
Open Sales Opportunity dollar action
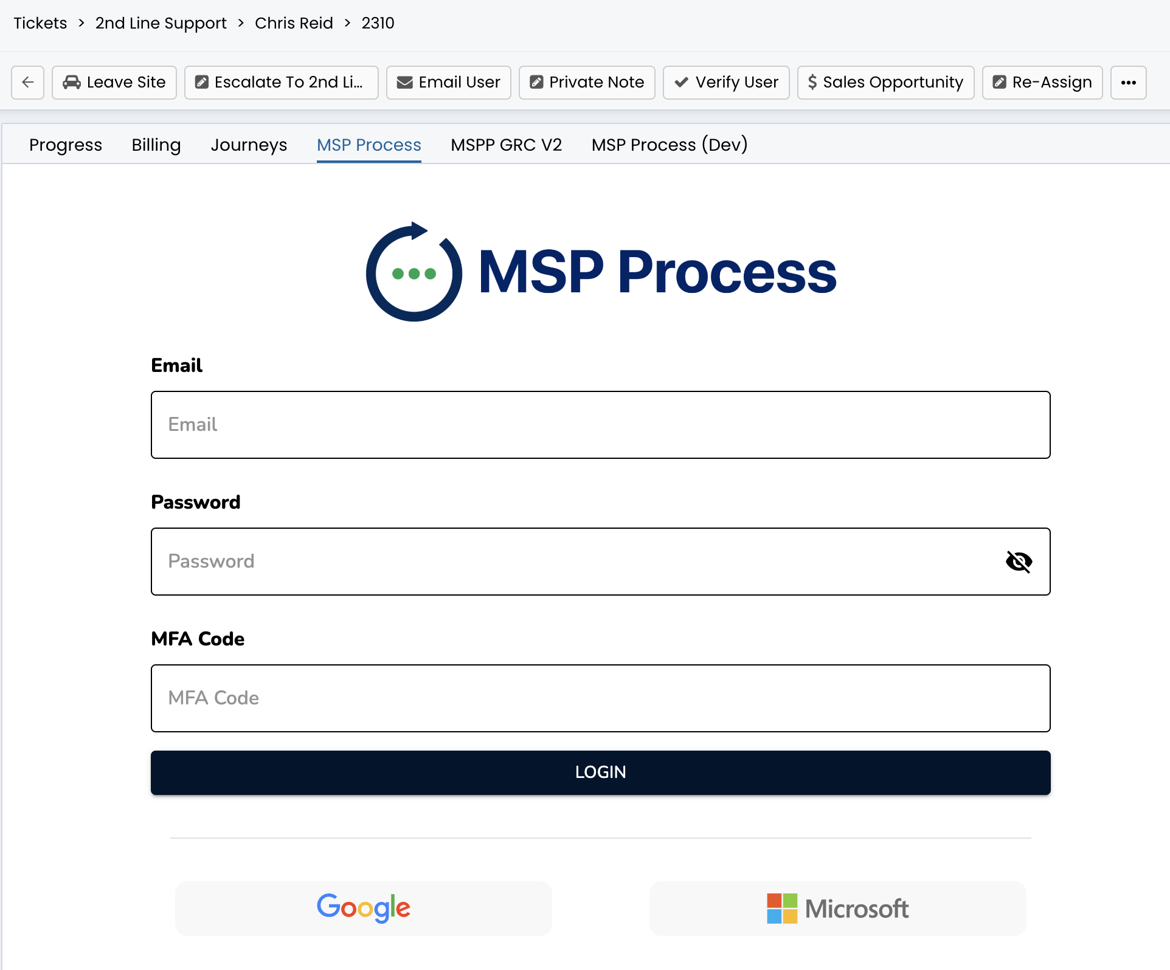click(885, 82)
